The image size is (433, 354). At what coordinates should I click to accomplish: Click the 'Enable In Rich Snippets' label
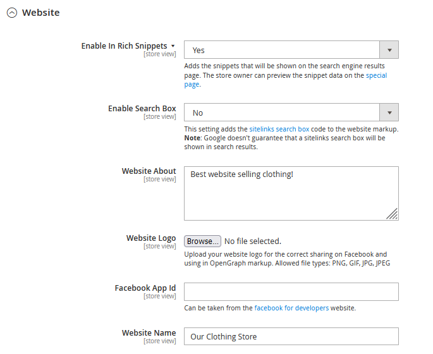point(124,46)
